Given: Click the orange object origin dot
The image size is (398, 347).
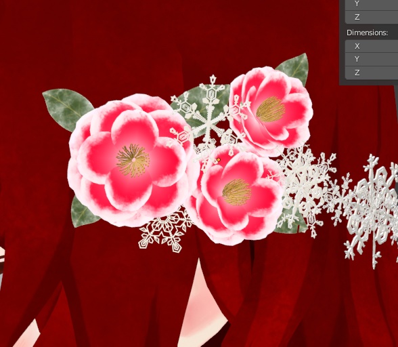Looking at the screenshot, I should pos(219,160).
